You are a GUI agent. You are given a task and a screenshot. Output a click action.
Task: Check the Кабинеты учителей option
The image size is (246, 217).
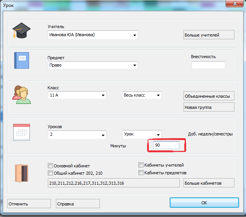pos(141,165)
